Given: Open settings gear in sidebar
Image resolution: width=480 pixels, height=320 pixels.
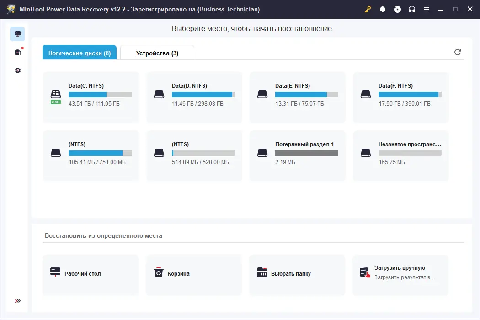Looking at the screenshot, I should [18, 70].
